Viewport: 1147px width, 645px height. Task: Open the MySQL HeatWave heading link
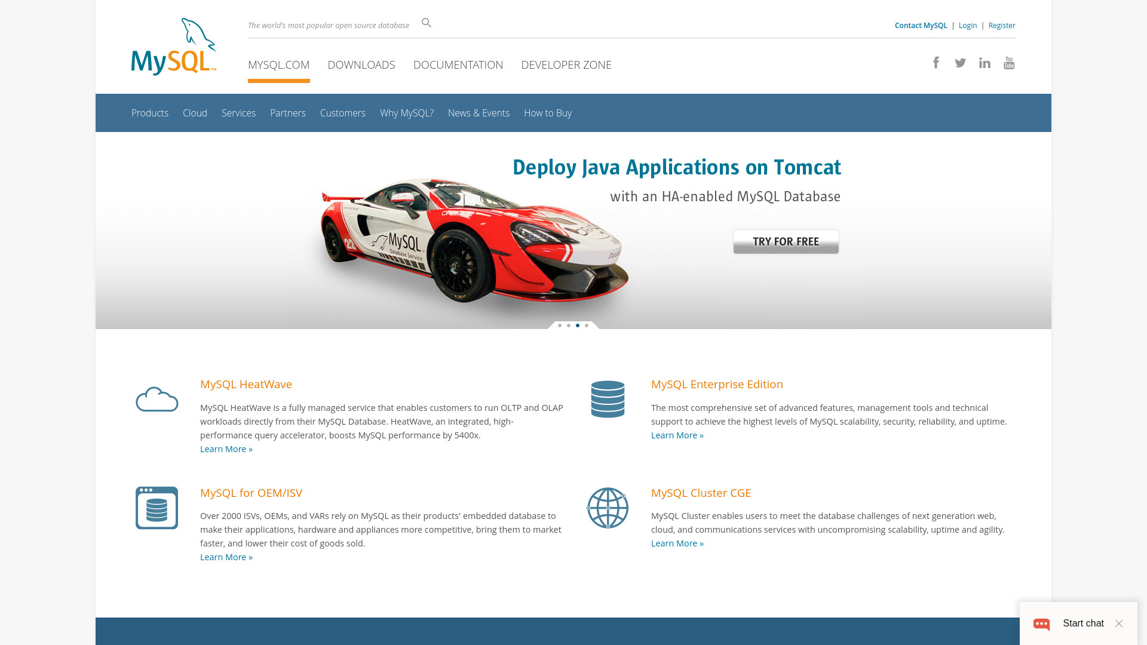tap(246, 385)
